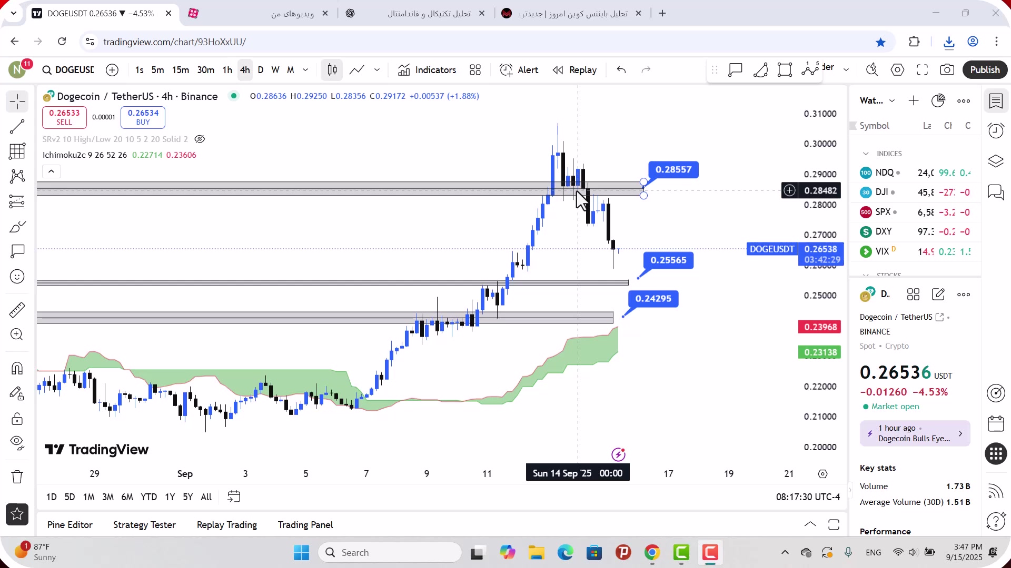Open Chrome from the Windows taskbar
This screenshot has height=568, width=1011.
[652, 553]
